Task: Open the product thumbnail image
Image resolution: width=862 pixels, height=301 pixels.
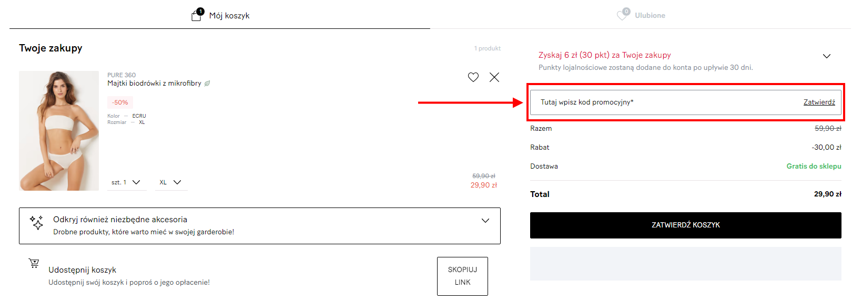Action: pyautogui.click(x=59, y=131)
